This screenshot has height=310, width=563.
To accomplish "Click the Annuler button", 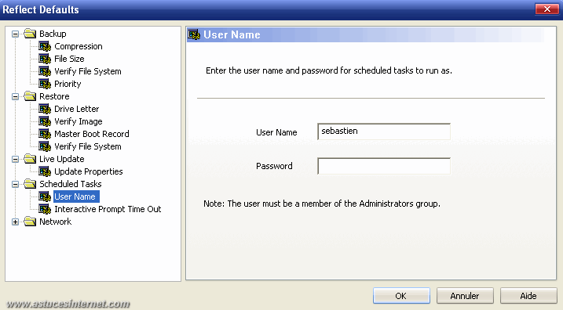I will tap(465, 296).
